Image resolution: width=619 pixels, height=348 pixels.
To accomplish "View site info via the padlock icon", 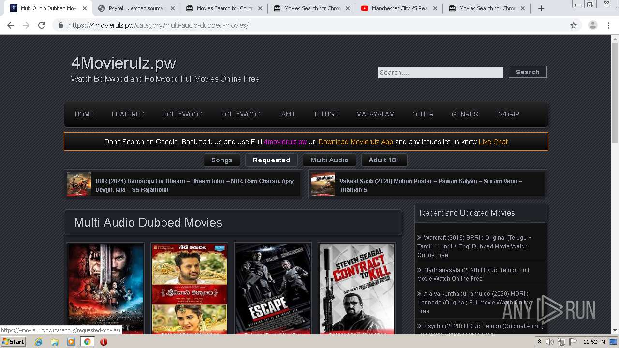I will tap(60, 25).
